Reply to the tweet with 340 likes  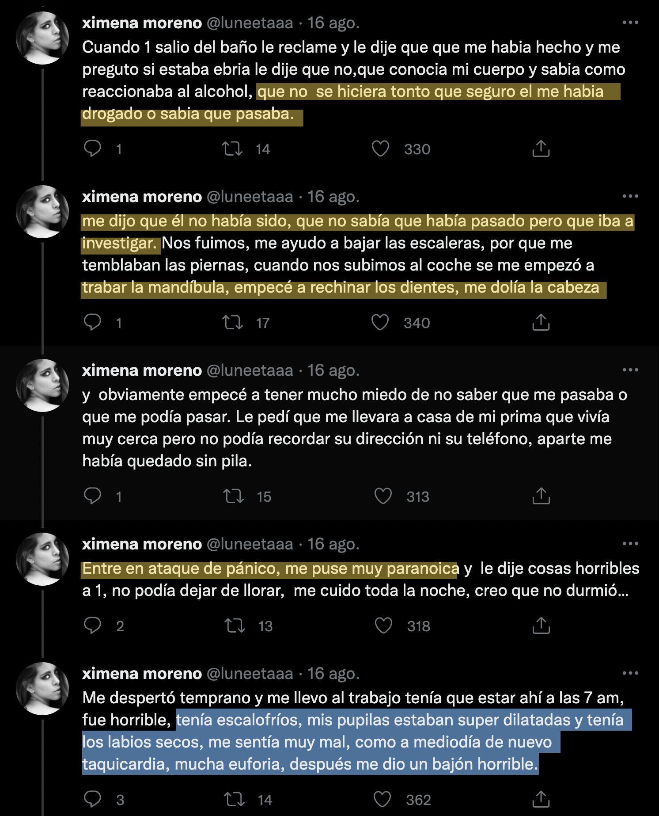pos(93,323)
